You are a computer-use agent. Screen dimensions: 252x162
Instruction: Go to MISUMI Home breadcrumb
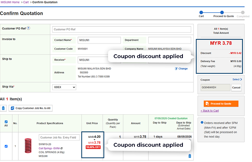click(x=10, y=2)
